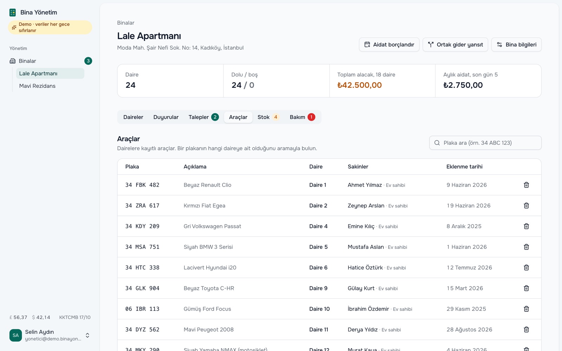Click the 12 Temmuz 2026 date
Image resolution: width=562 pixels, height=351 pixels.
[x=469, y=268]
